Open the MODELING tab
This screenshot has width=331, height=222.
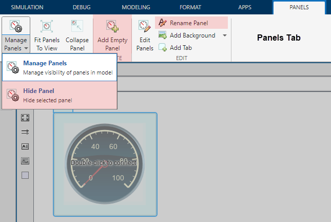pos(136,7)
